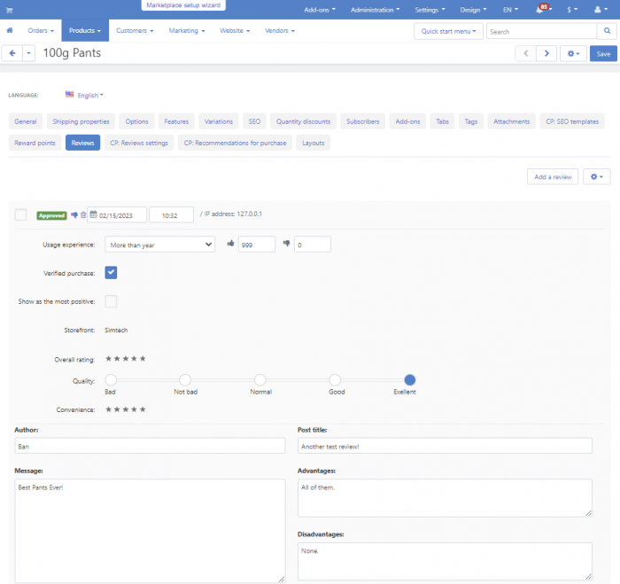Open the Design menu

pyautogui.click(x=473, y=10)
